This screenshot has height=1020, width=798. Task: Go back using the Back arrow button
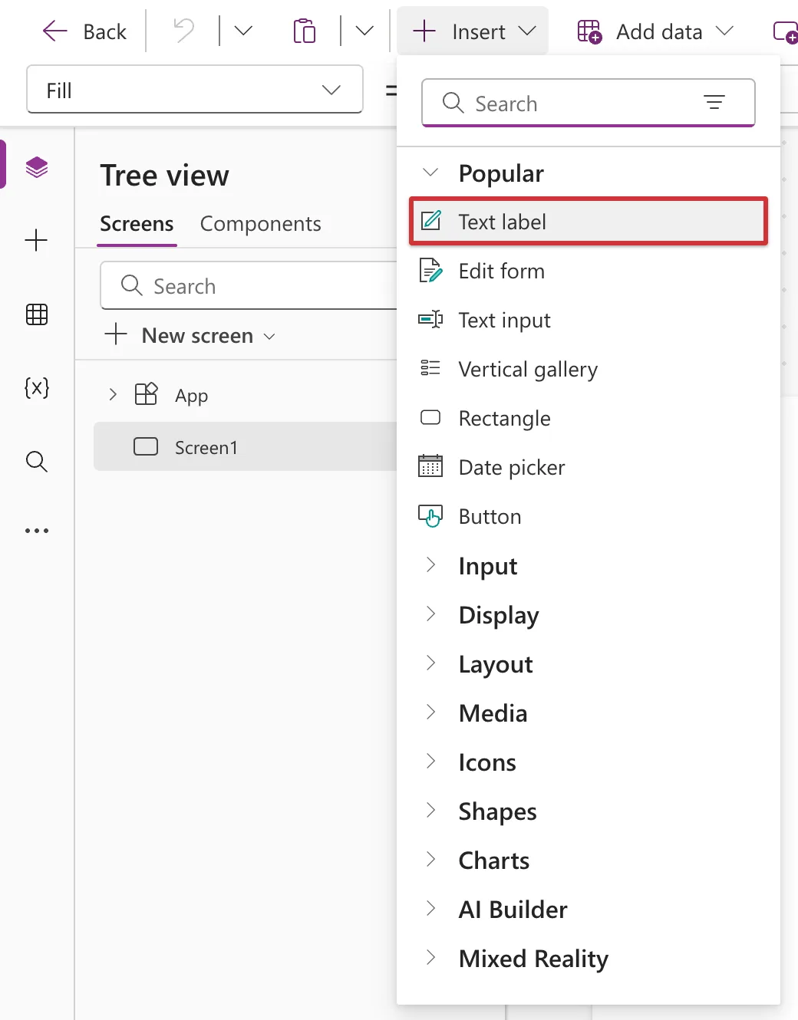point(84,31)
